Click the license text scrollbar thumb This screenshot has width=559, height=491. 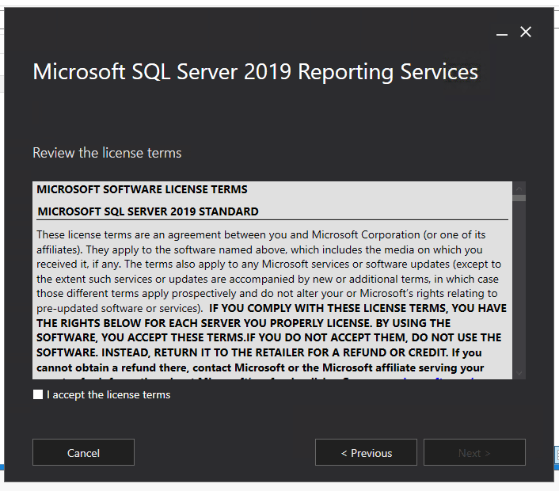tap(519, 198)
